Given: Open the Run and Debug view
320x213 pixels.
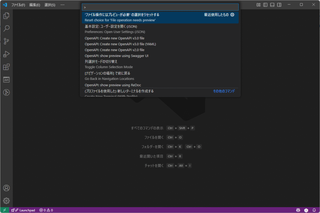Looking at the screenshot, I should tap(6, 54).
